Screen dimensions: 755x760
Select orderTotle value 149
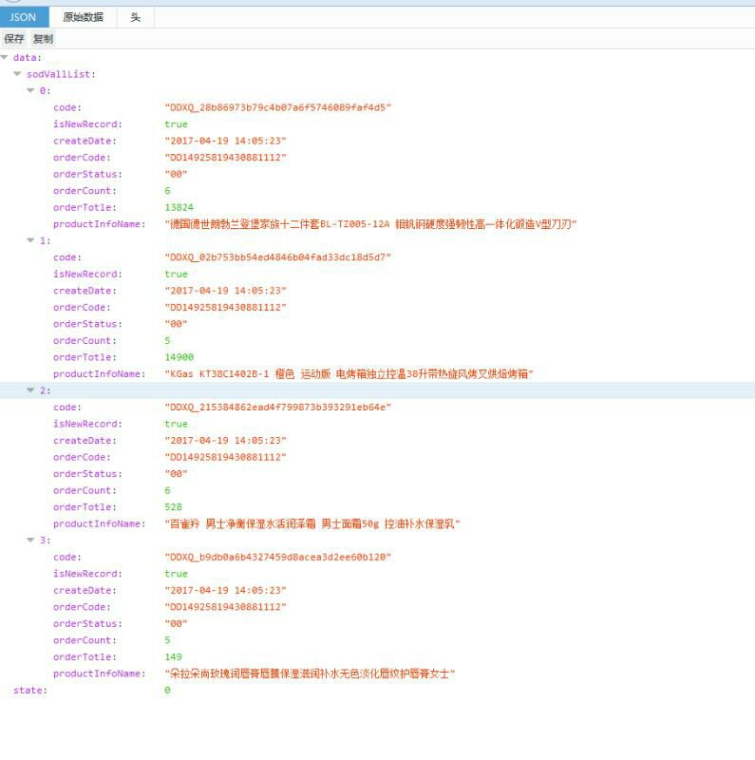pyautogui.click(x=173, y=657)
